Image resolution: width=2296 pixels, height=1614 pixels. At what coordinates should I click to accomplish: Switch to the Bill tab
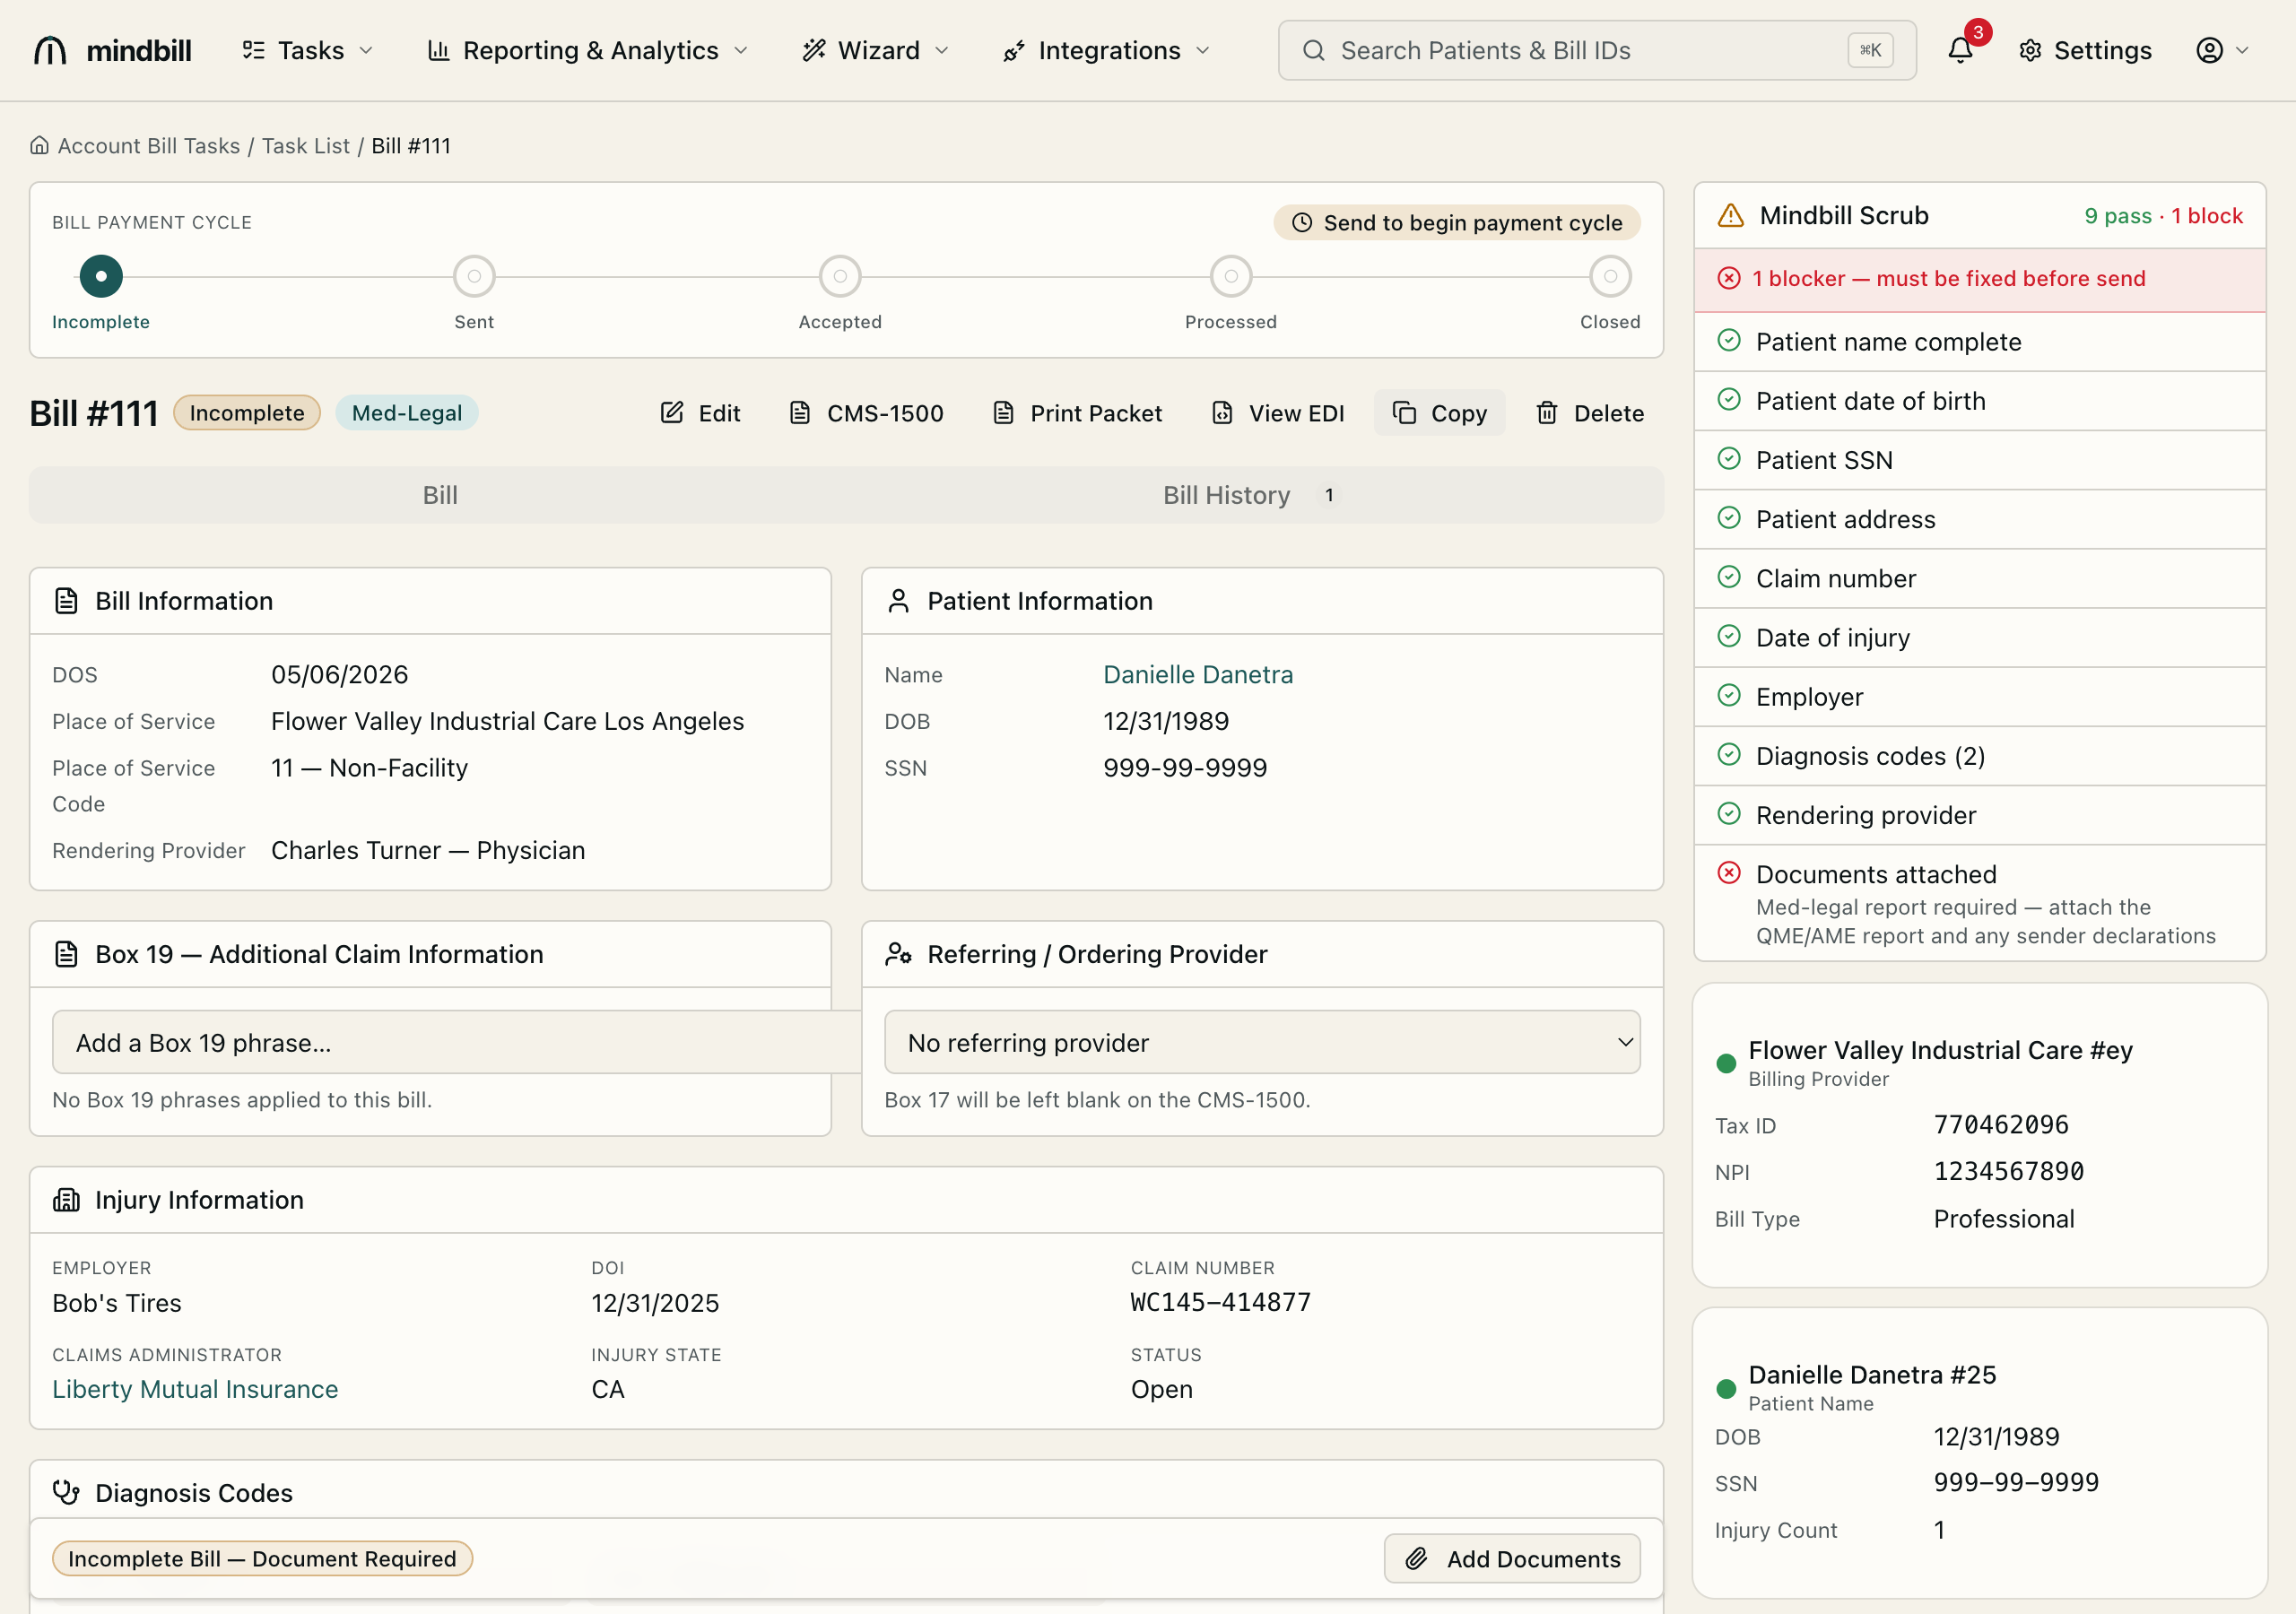click(x=440, y=494)
